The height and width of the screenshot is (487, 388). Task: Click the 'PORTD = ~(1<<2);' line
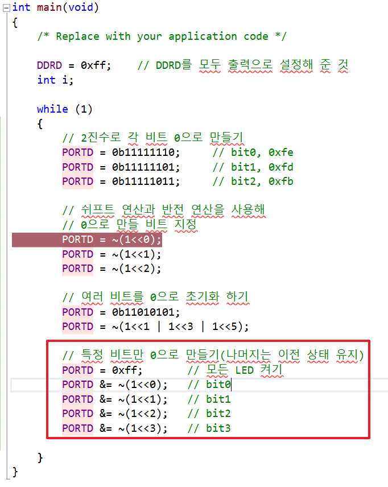point(112,269)
